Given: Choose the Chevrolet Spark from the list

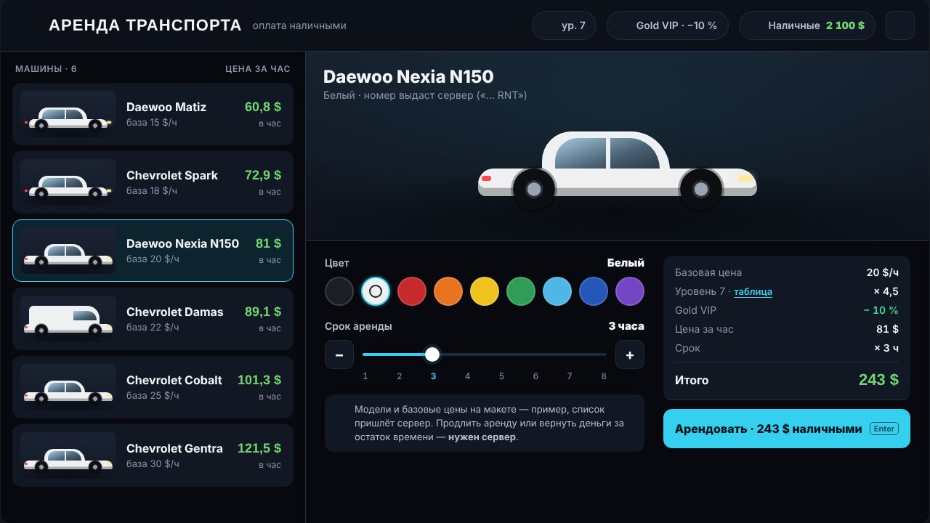Looking at the screenshot, I should [x=153, y=182].
